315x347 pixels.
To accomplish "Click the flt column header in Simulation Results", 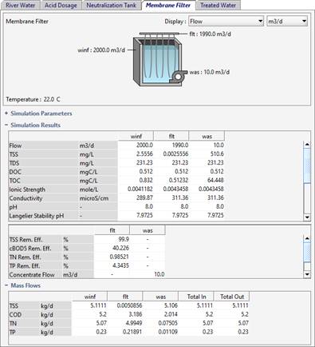I will coord(171,136).
